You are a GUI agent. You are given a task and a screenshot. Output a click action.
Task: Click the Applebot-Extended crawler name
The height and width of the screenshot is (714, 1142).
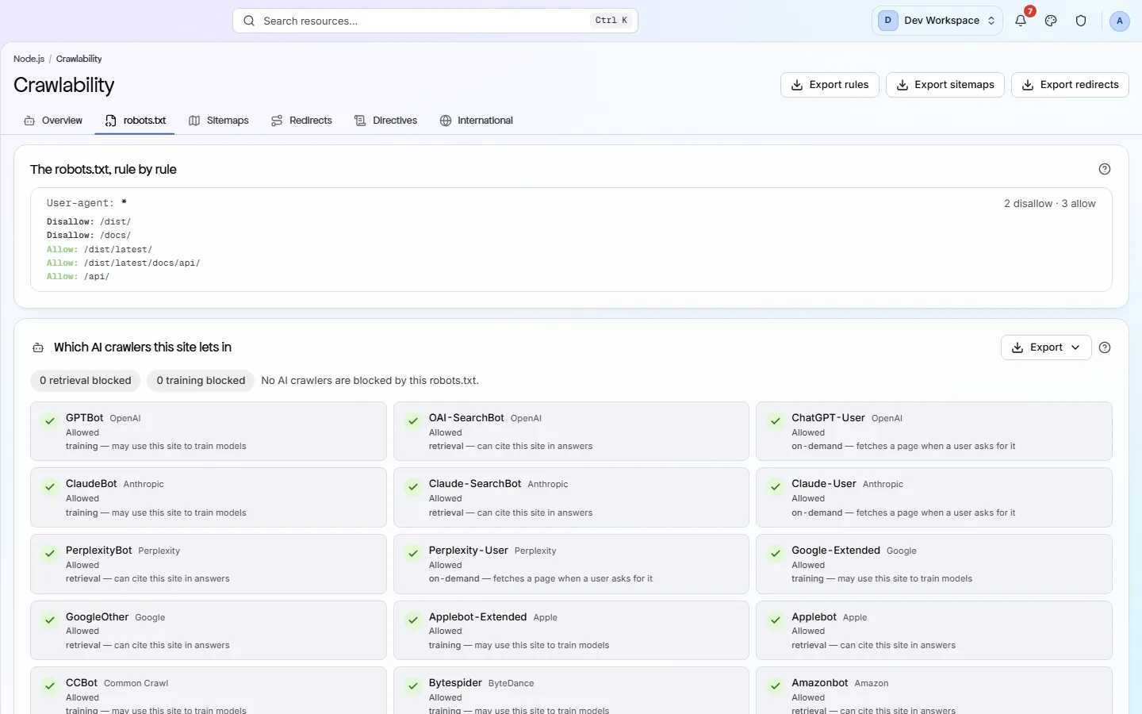pos(478,617)
